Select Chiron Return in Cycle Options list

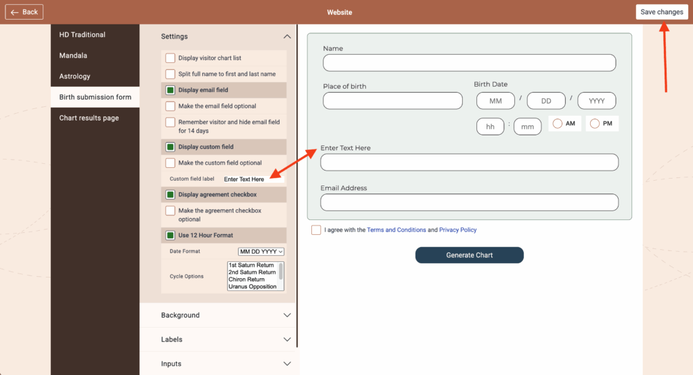247,280
